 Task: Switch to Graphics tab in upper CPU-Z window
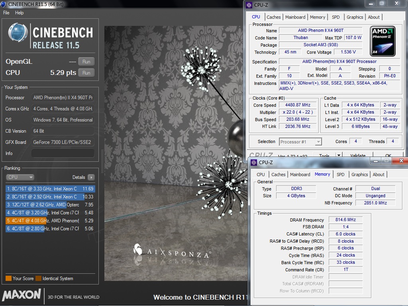pyautogui.click(x=355, y=17)
